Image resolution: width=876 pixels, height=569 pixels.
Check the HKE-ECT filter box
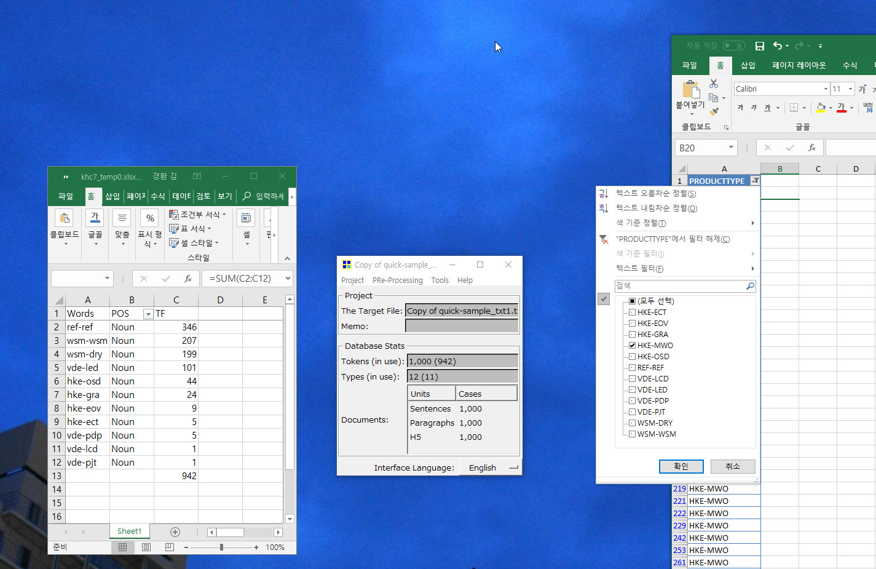tap(632, 312)
